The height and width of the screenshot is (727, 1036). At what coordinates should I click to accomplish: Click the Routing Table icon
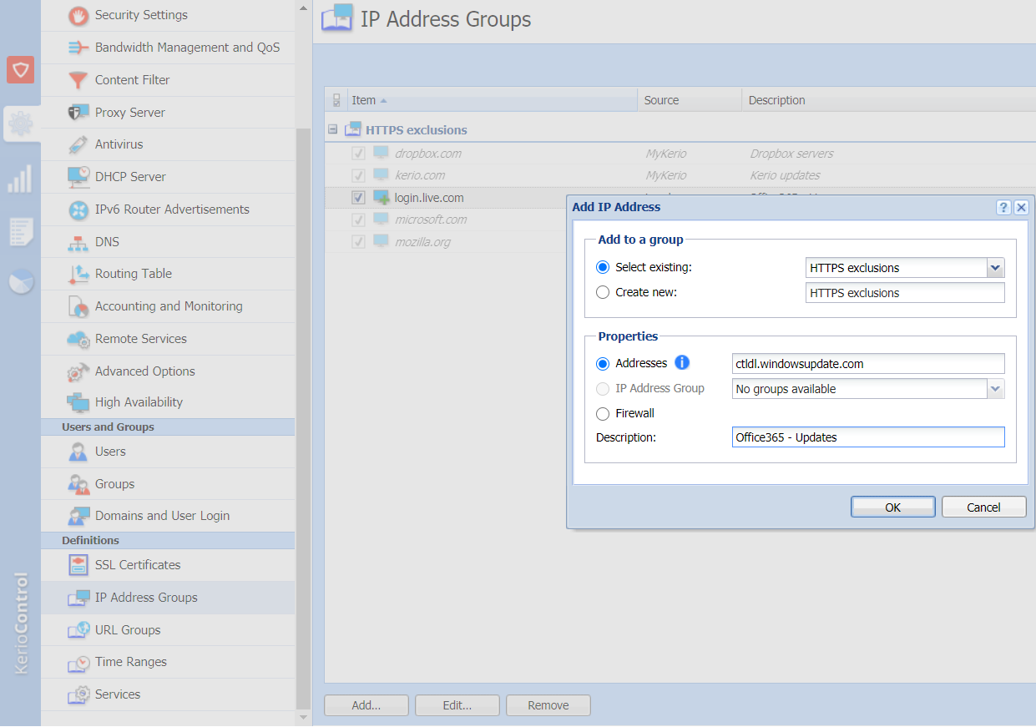[78, 274]
